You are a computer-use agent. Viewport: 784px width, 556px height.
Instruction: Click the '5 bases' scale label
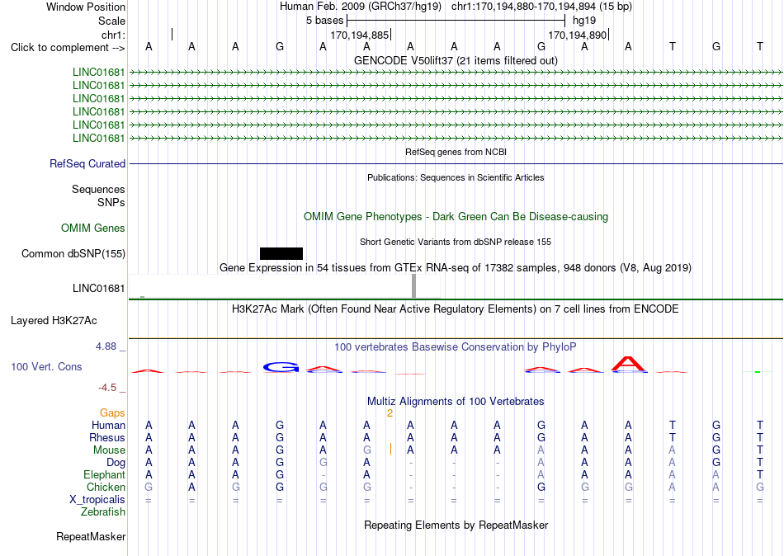tap(325, 21)
